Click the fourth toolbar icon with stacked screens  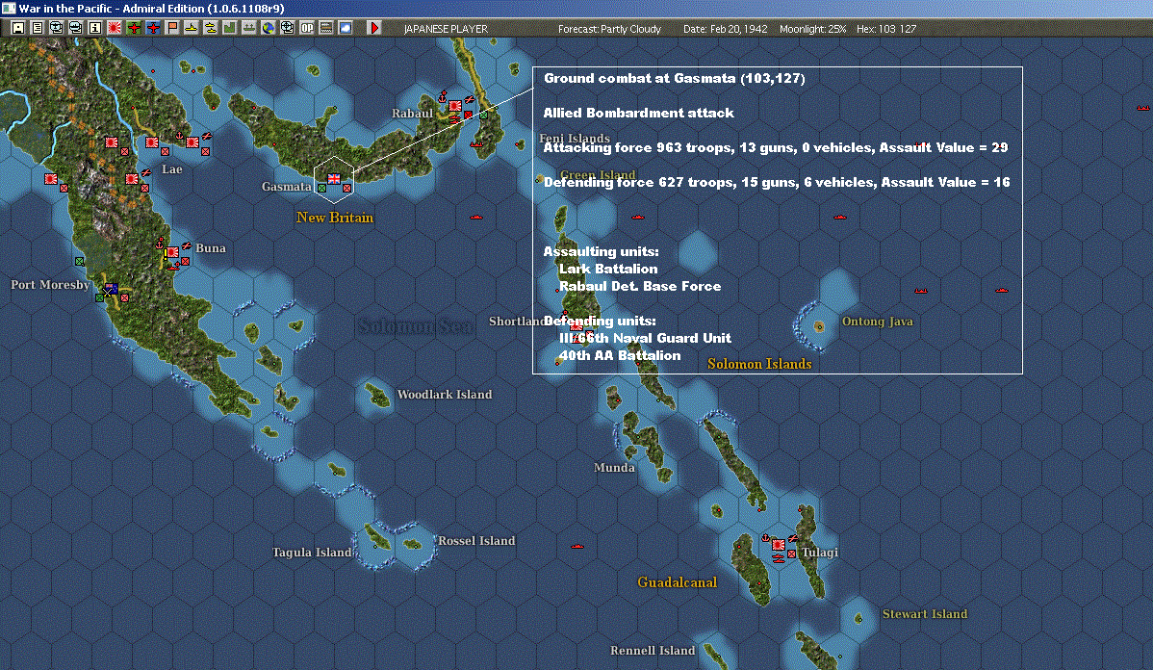76,28
